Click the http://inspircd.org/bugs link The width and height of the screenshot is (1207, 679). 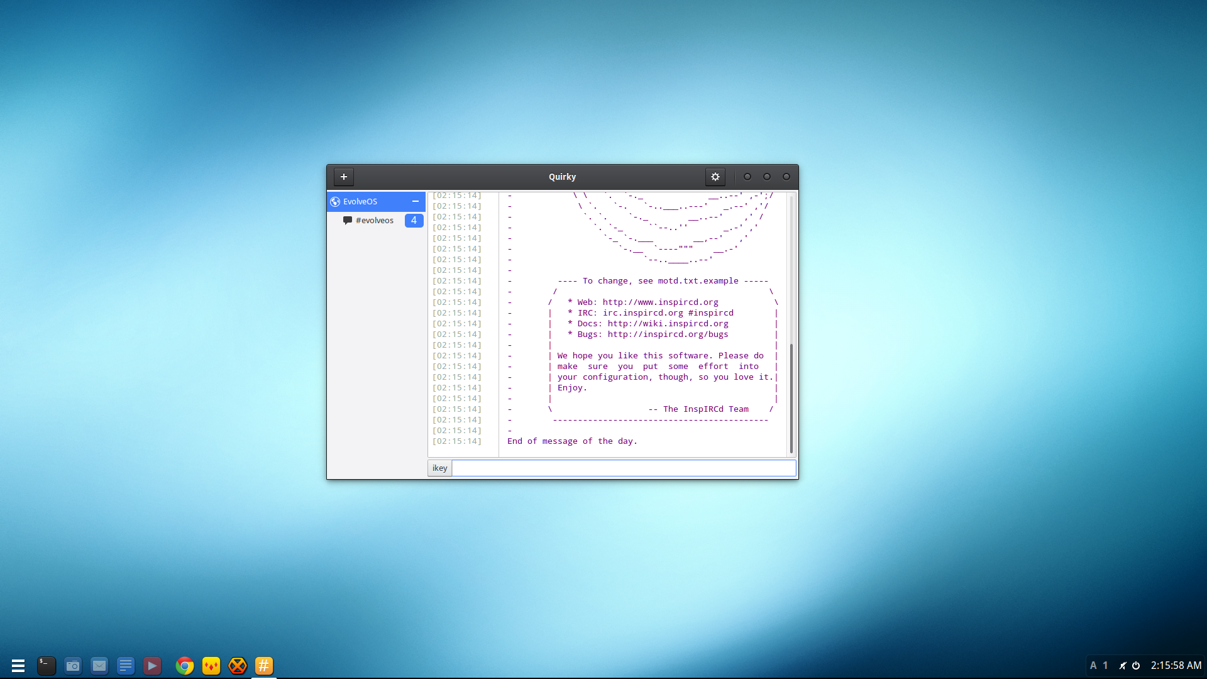[668, 334]
